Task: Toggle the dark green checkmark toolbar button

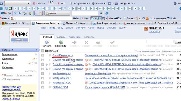Action: (x=135, y=8)
